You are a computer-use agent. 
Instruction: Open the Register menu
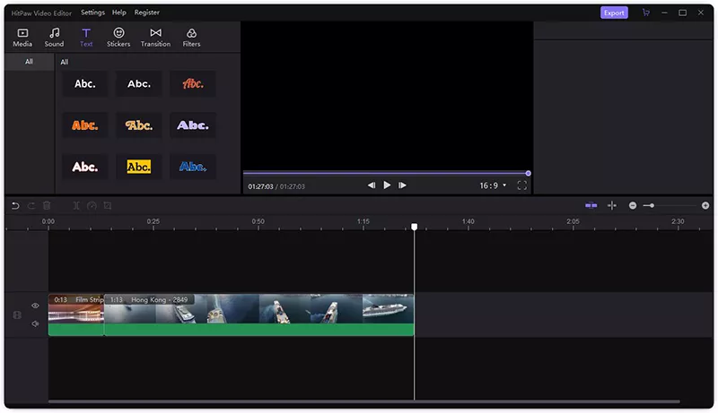coord(146,13)
